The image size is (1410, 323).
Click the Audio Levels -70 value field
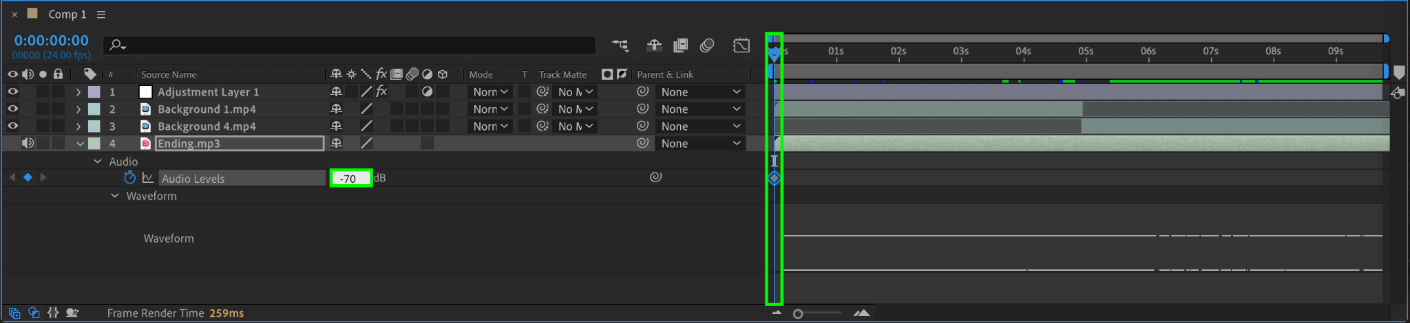tap(351, 178)
